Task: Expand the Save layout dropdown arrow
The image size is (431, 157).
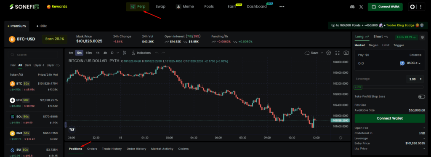Action: tap(322, 53)
